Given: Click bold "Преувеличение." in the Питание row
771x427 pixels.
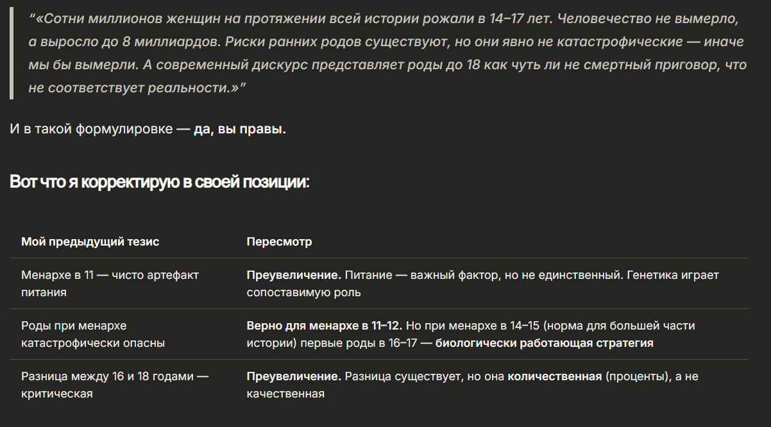Looking at the screenshot, I should point(293,275).
